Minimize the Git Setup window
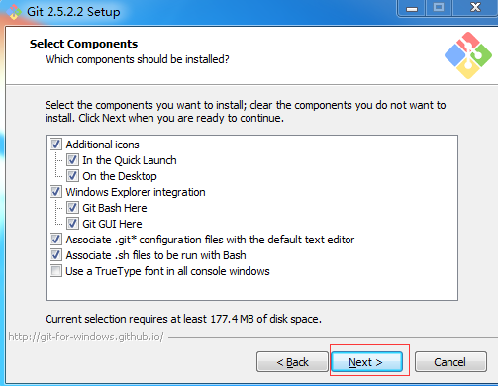Viewport: 498px width, 386px height. coord(412,8)
